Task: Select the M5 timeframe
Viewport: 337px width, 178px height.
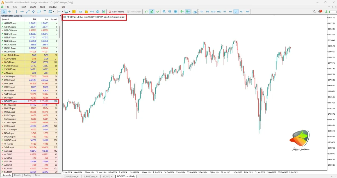Action: [x=208, y=11]
